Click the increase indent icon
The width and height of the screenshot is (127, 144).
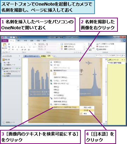pos(25,50)
